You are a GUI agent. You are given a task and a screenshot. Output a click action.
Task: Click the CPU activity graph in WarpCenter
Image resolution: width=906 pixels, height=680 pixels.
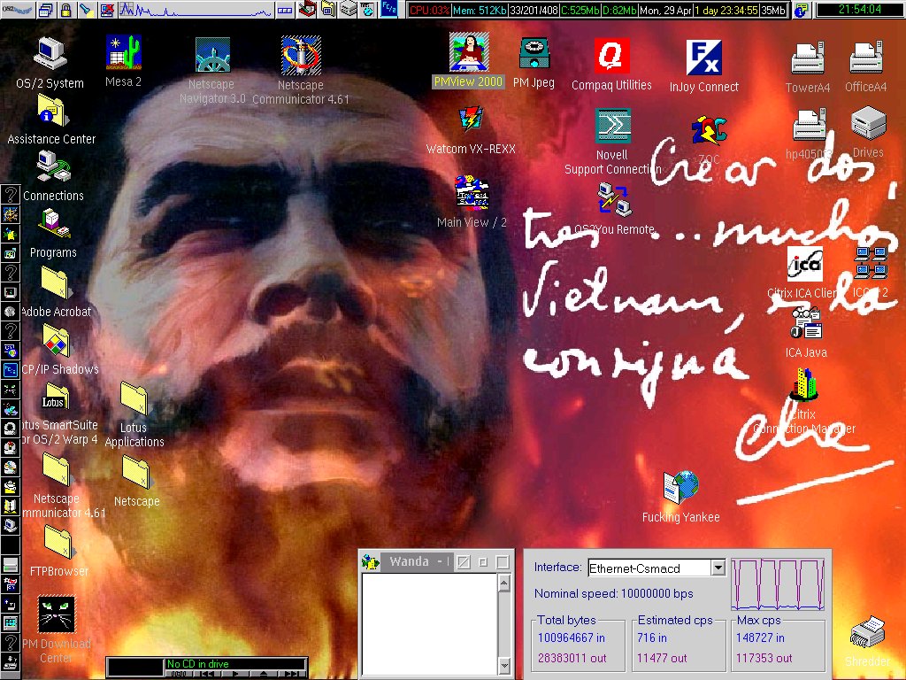tap(196, 9)
